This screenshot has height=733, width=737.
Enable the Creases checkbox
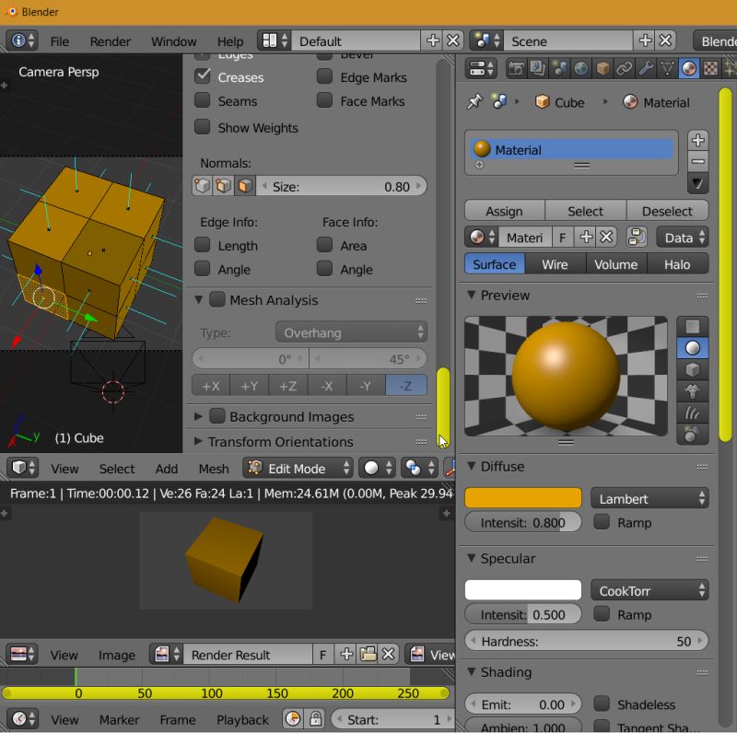pyautogui.click(x=202, y=77)
